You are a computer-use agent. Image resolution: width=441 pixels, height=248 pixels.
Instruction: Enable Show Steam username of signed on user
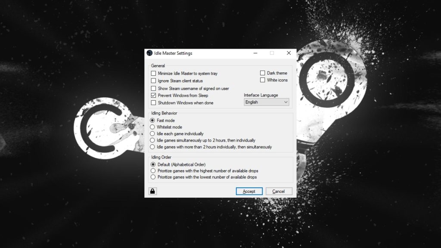(x=153, y=88)
